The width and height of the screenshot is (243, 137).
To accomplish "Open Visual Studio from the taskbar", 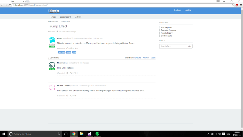I will point(89,134).
